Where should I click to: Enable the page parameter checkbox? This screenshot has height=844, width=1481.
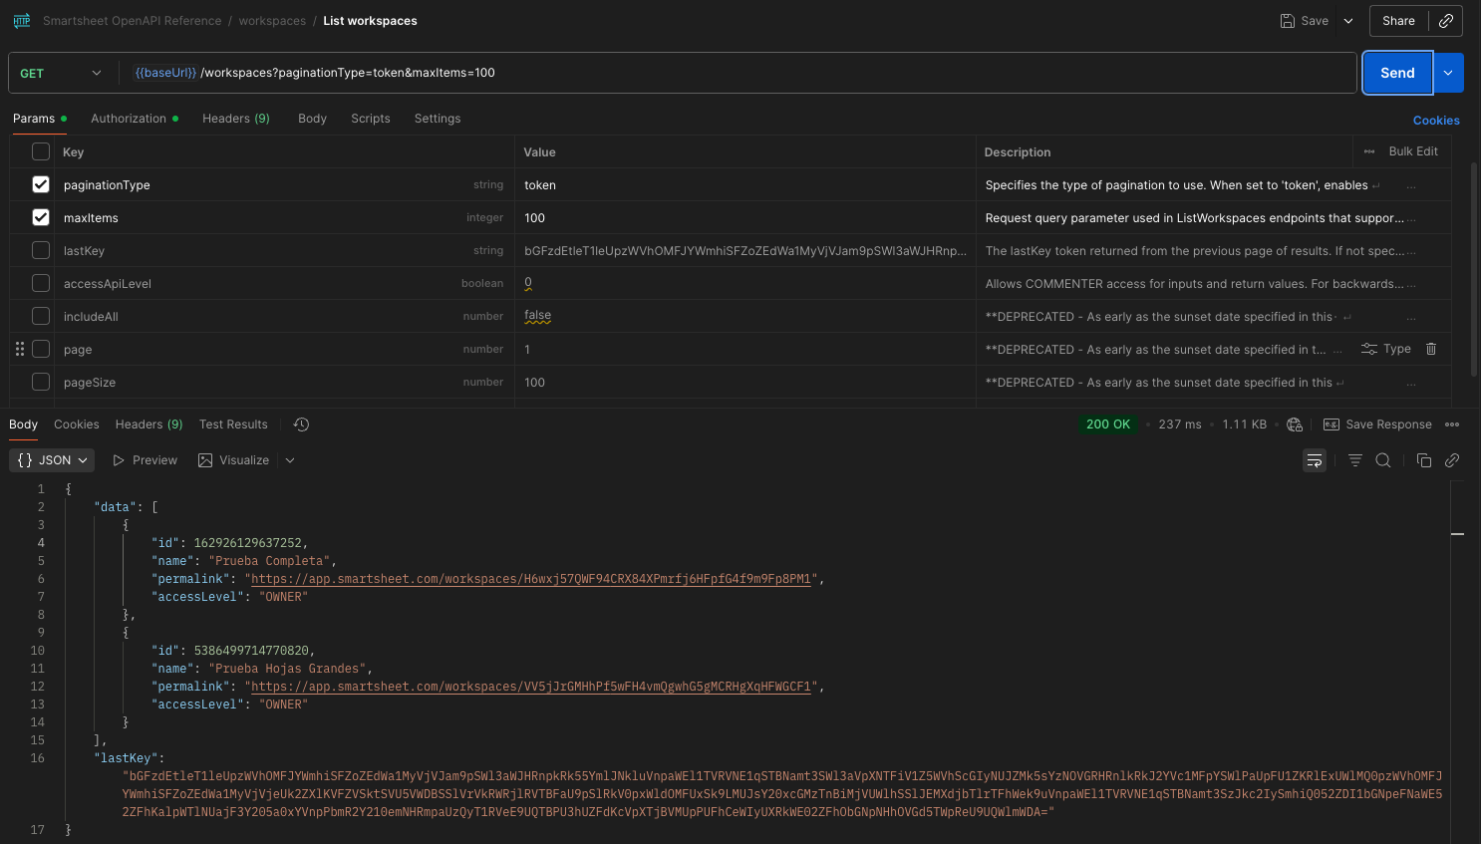tap(41, 349)
